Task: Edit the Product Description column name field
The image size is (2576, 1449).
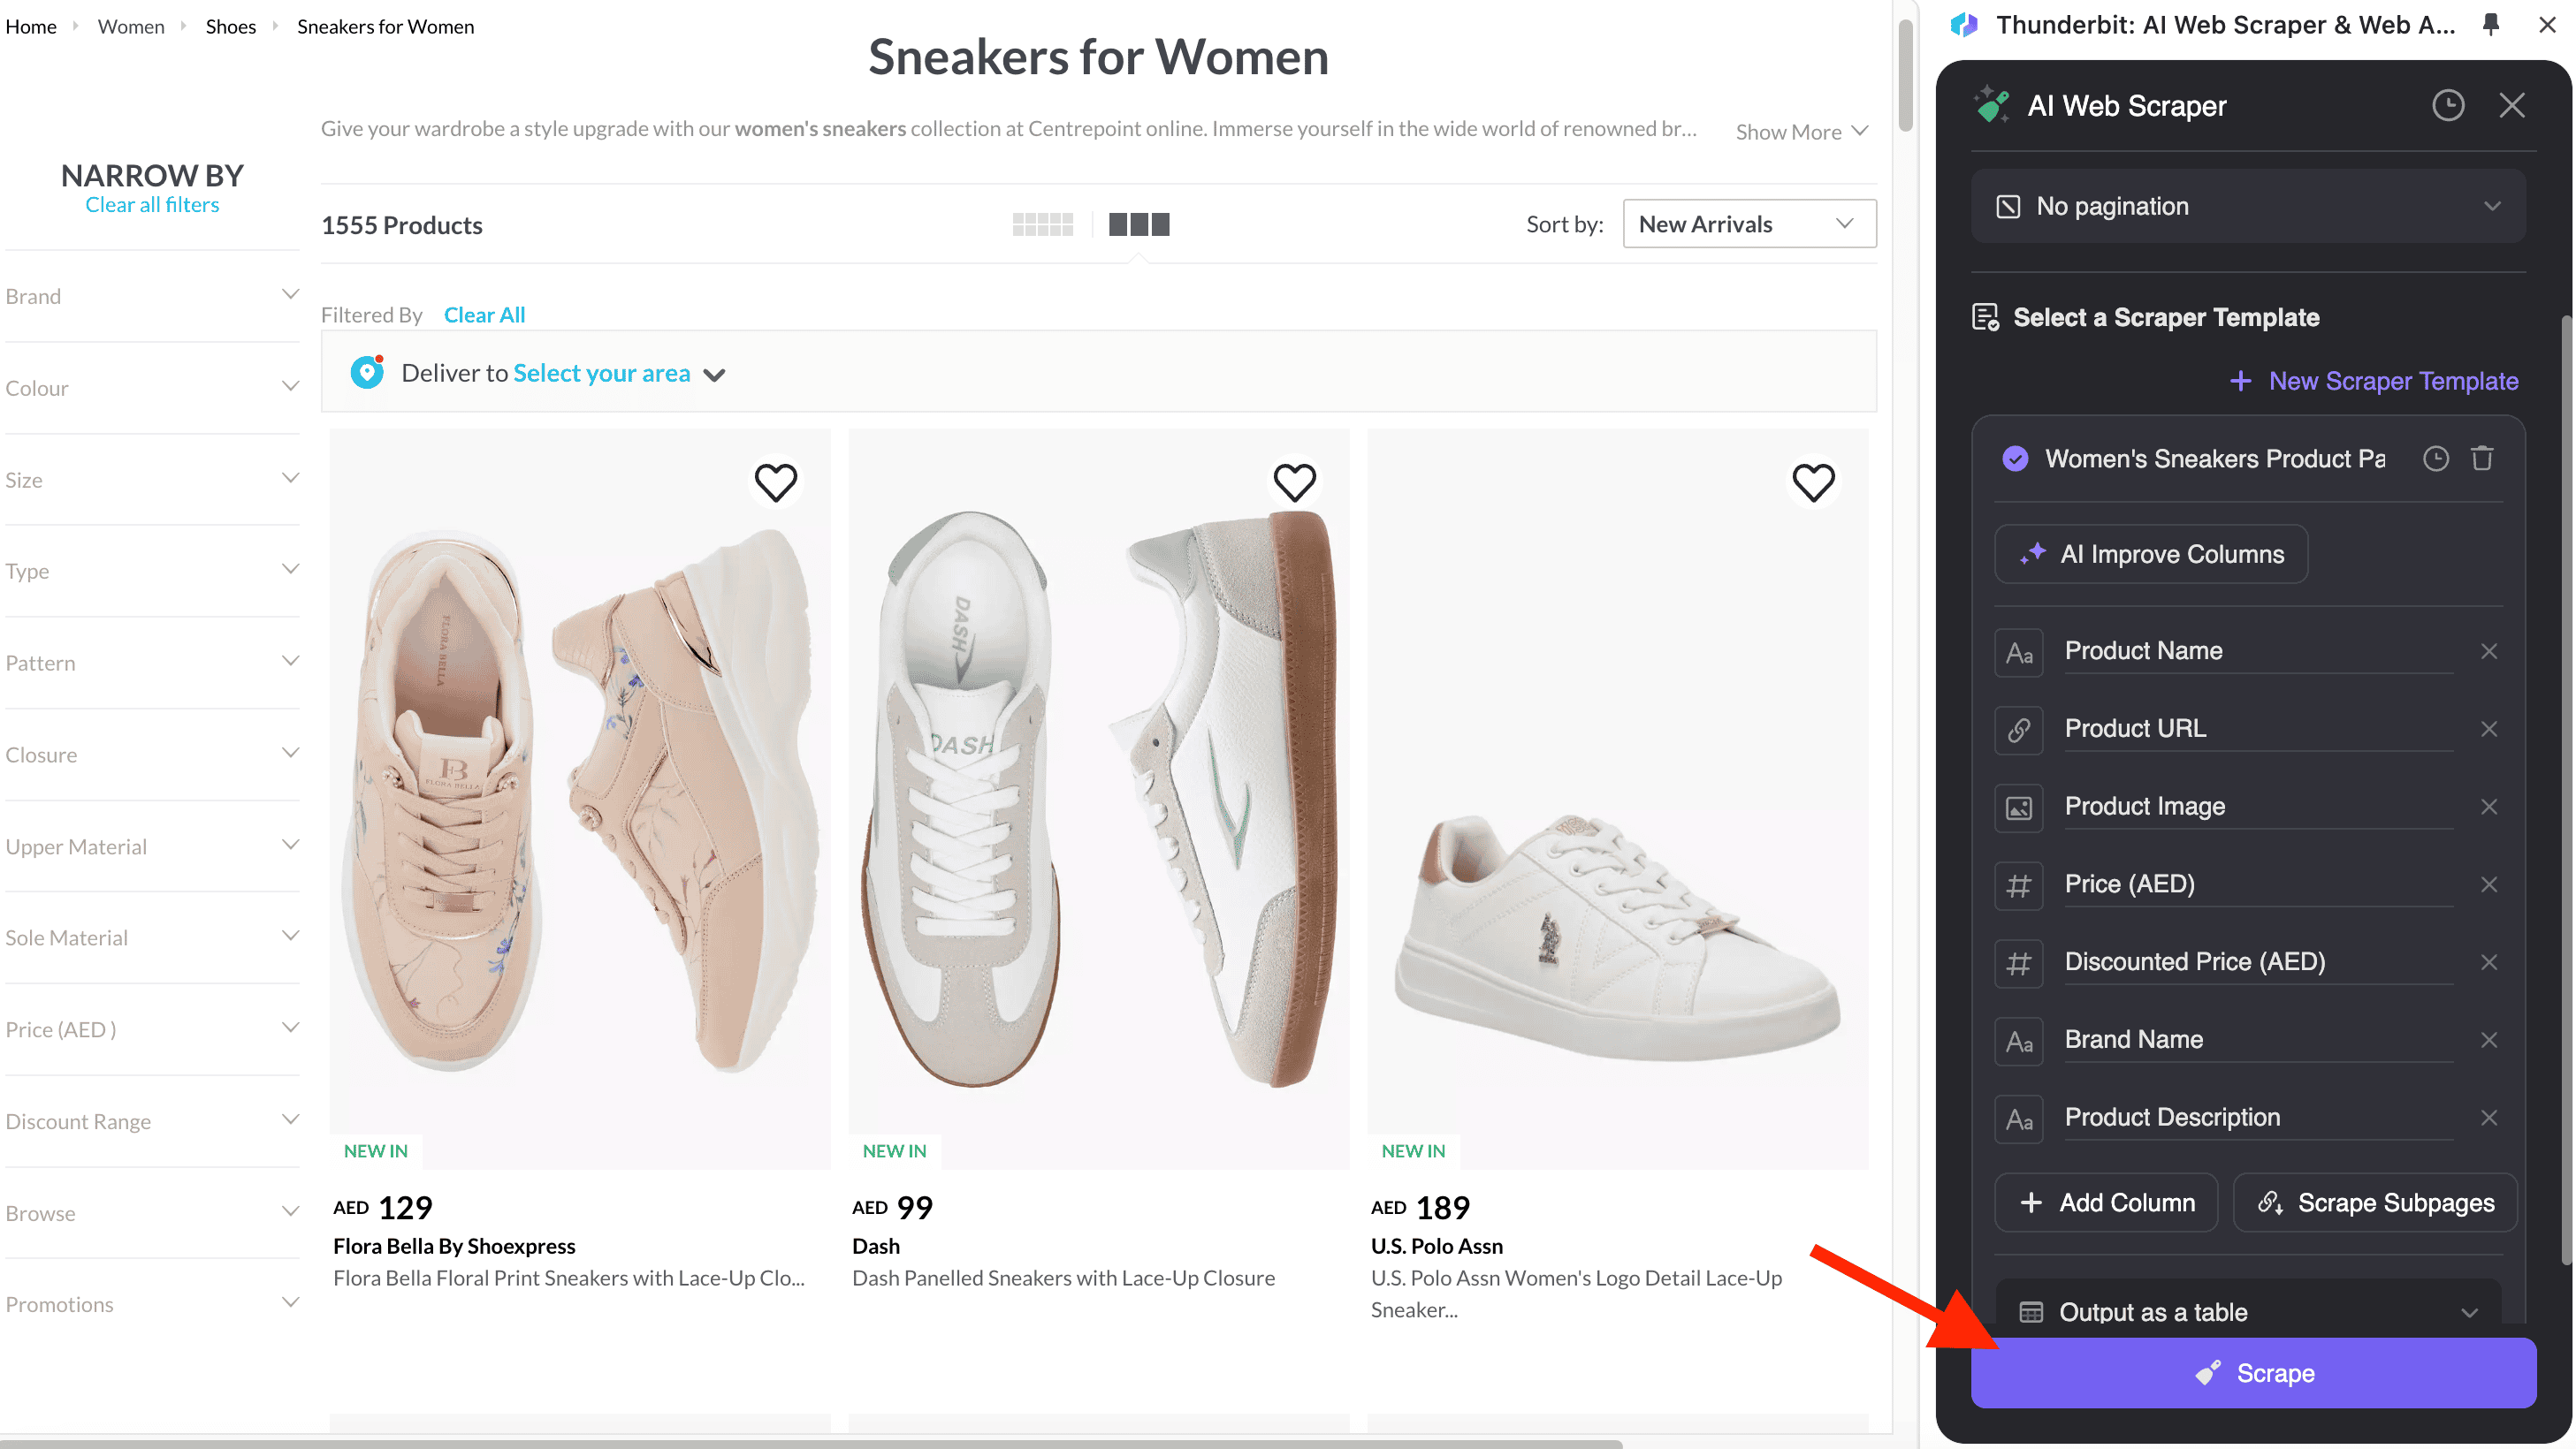Action: coord(2256,1119)
